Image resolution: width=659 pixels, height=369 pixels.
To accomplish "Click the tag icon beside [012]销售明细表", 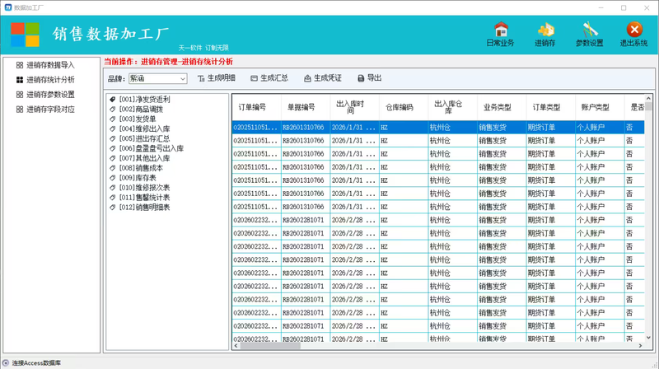I will (113, 208).
